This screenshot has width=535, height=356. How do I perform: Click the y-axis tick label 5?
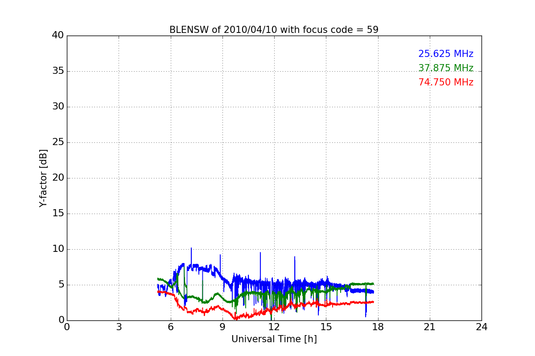click(x=61, y=285)
